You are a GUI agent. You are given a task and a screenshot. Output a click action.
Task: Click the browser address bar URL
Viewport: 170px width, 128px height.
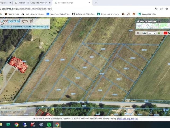[26, 9]
